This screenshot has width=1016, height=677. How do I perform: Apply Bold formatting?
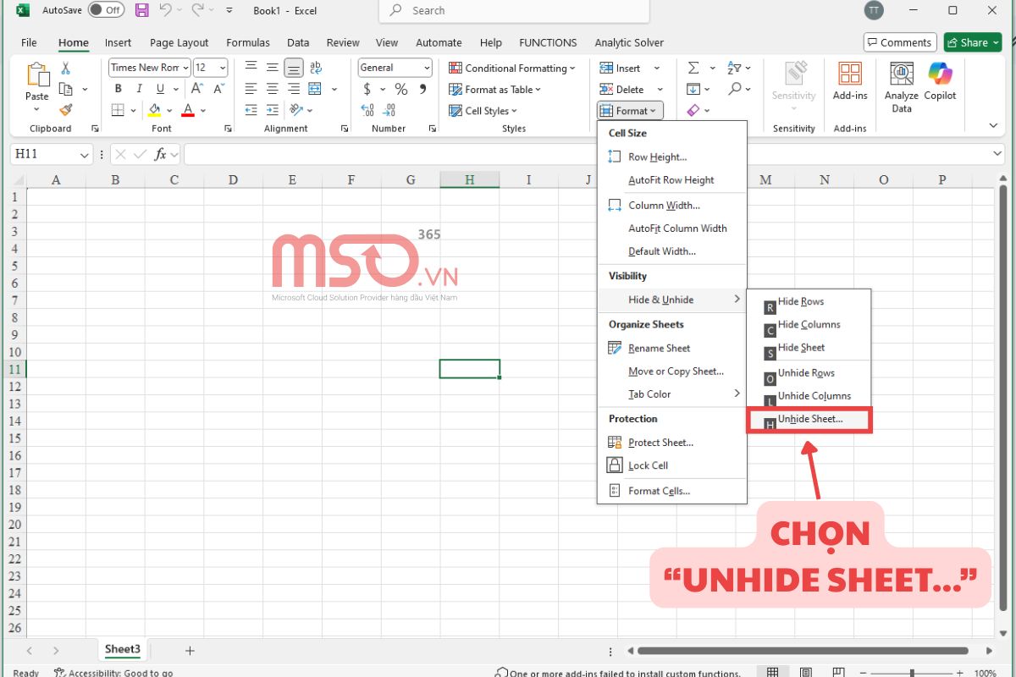tap(118, 89)
